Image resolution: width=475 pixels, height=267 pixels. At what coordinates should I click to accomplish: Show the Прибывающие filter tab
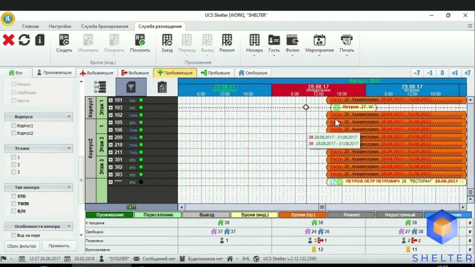click(x=175, y=73)
